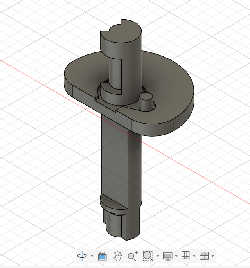The width and height of the screenshot is (250, 268).
Task: Expand the Viewports dropdown arrow
Action: (x=212, y=256)
